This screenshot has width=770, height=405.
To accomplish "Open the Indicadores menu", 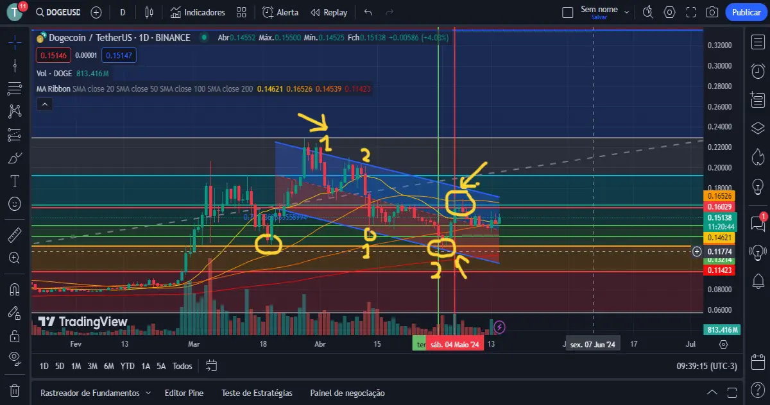I will pyautogui.click(x=198, y=12).
